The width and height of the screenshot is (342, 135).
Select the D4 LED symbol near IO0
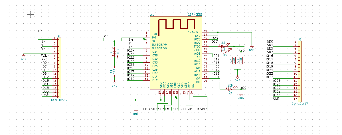point(231,89)
